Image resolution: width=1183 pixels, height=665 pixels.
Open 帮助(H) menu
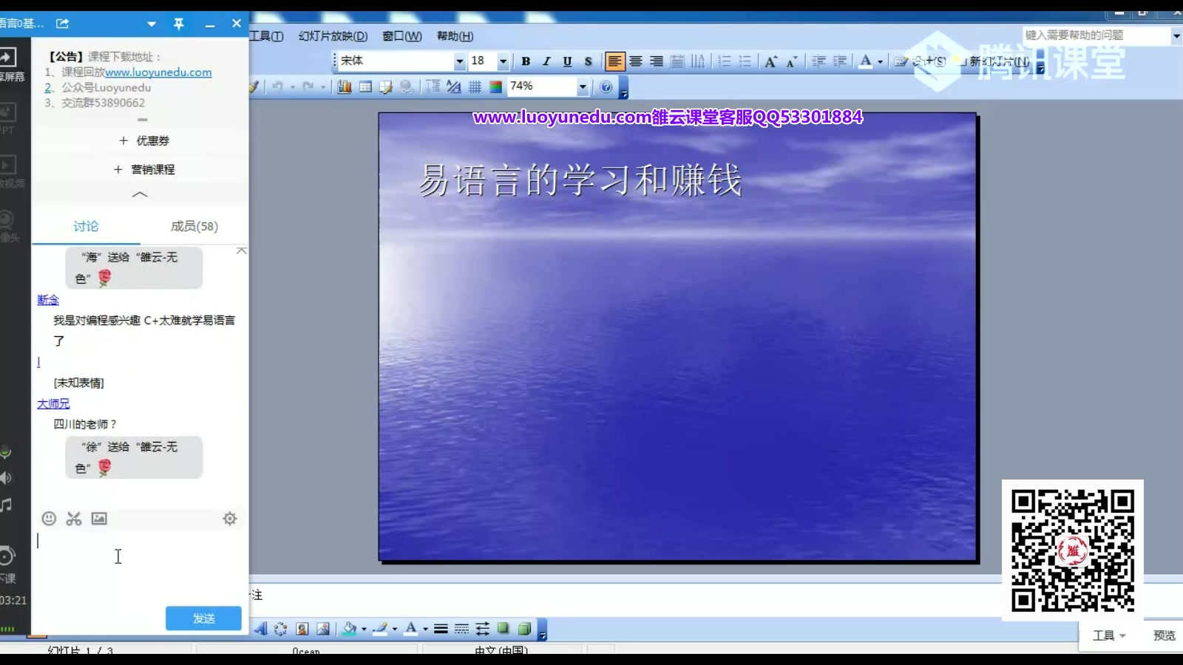coord(455,36)
